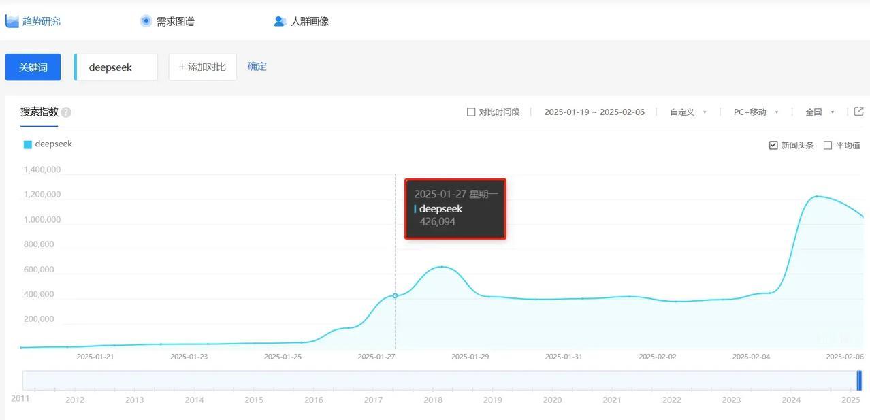Expand the PC+移动 device dropdown

click(754, 112)
